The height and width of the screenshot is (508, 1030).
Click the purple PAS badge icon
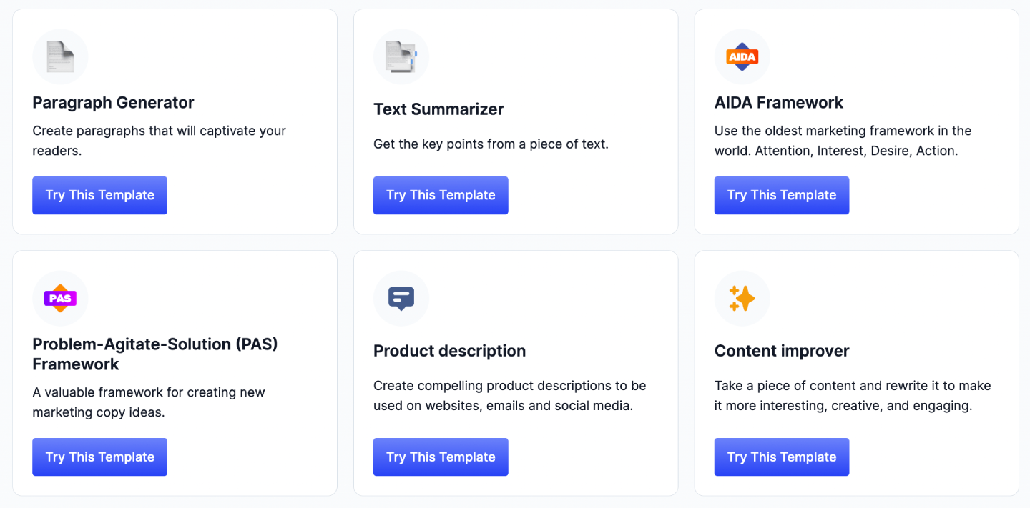pos(60,298)
